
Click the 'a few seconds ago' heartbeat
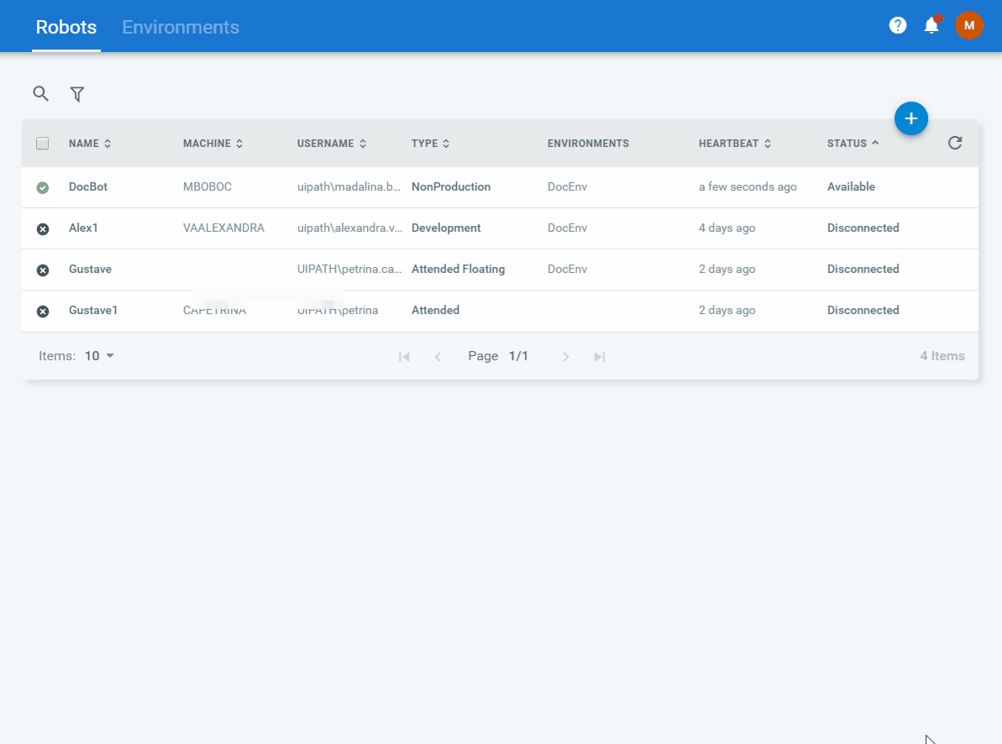(748, 186)
